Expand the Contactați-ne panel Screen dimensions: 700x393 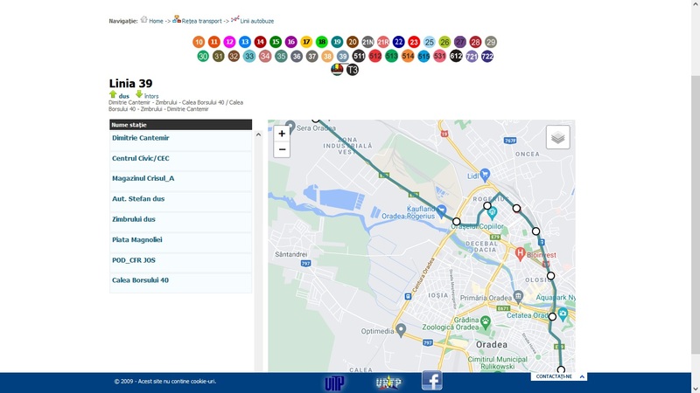[559, 376]
